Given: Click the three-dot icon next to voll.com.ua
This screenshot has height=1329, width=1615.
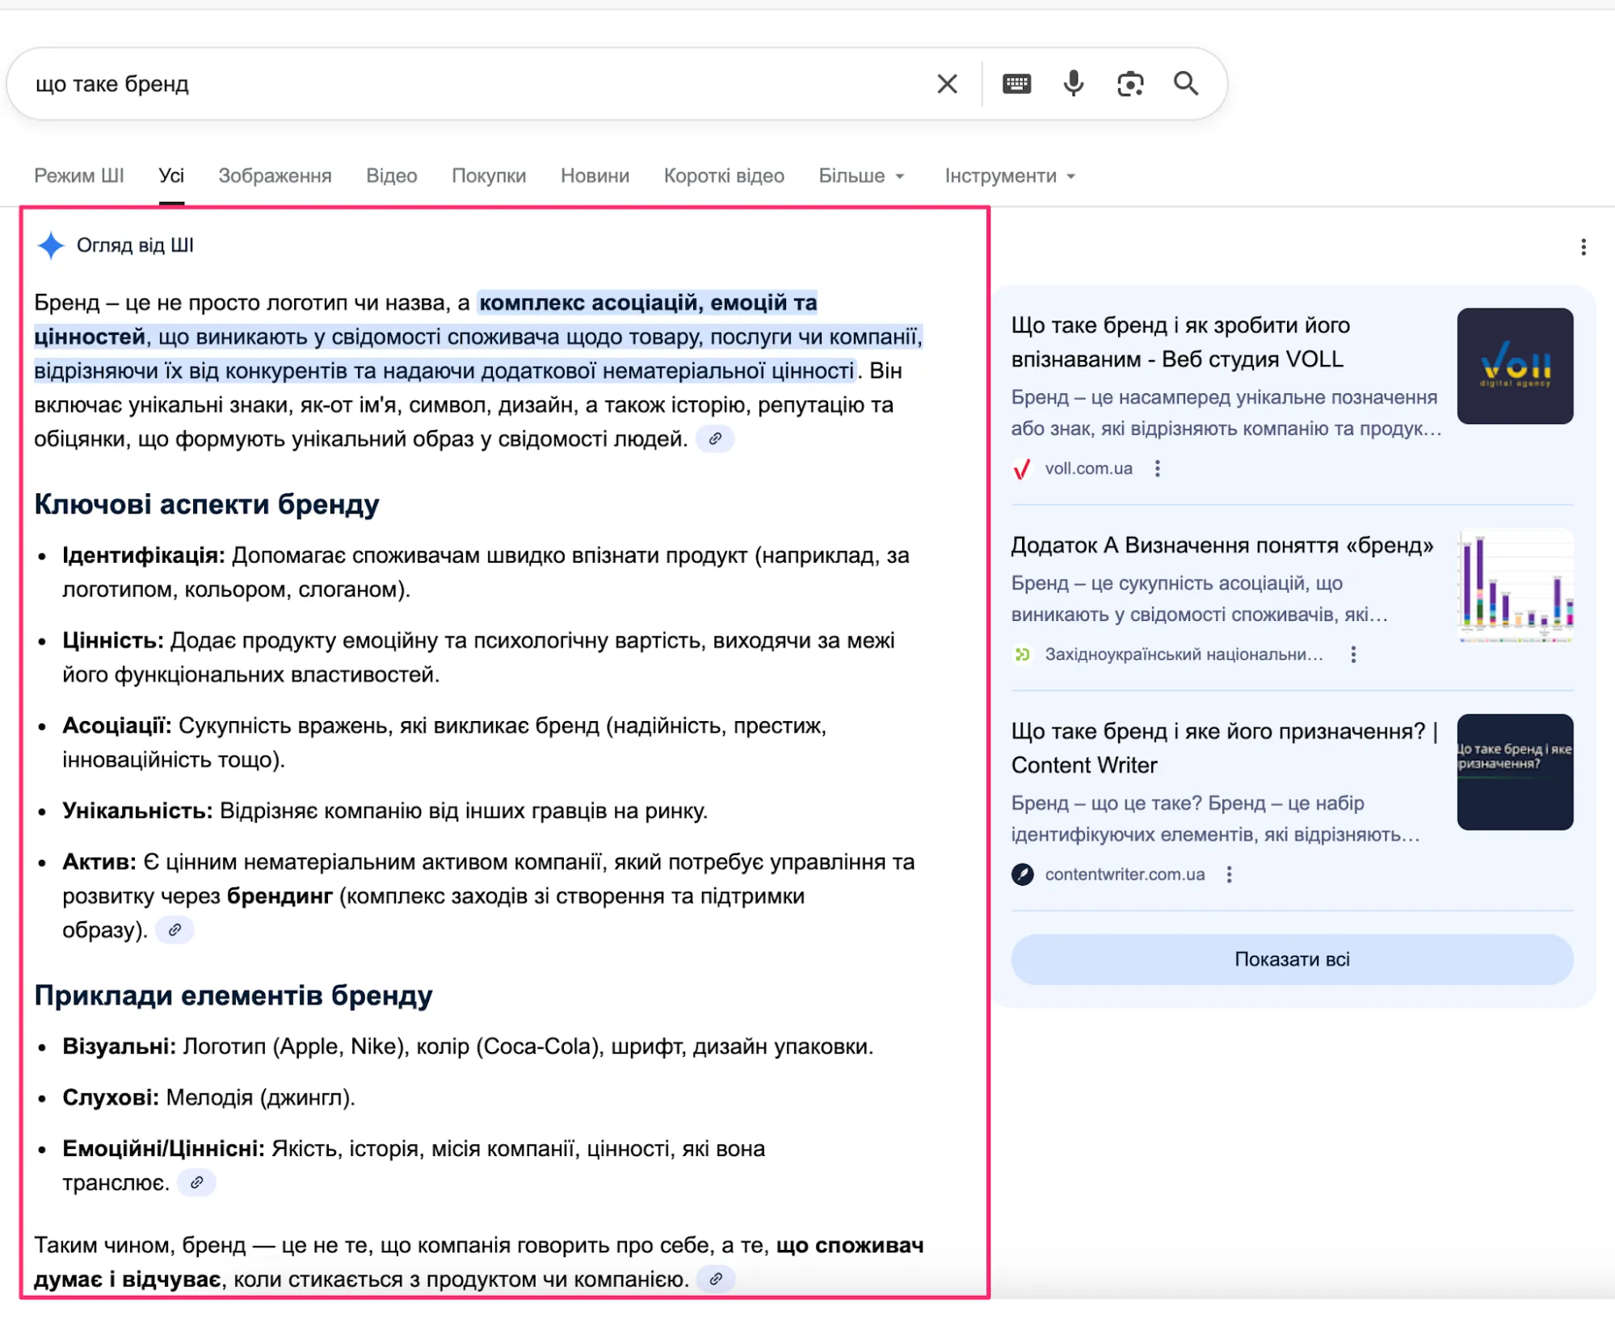Looking at the screenshot, I should [1158, 468].
